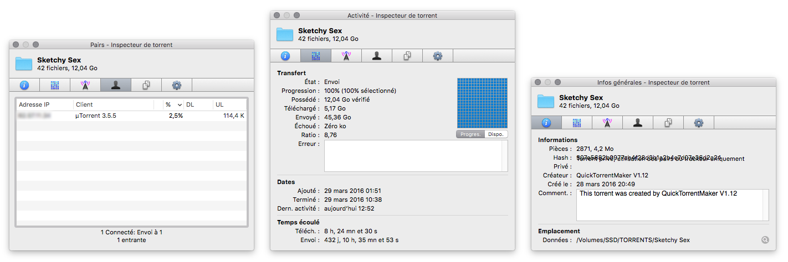The width and height of the screenshot is (788, 262).
Task: Click the blue pieces progress grid
Action: coord(482,103)
